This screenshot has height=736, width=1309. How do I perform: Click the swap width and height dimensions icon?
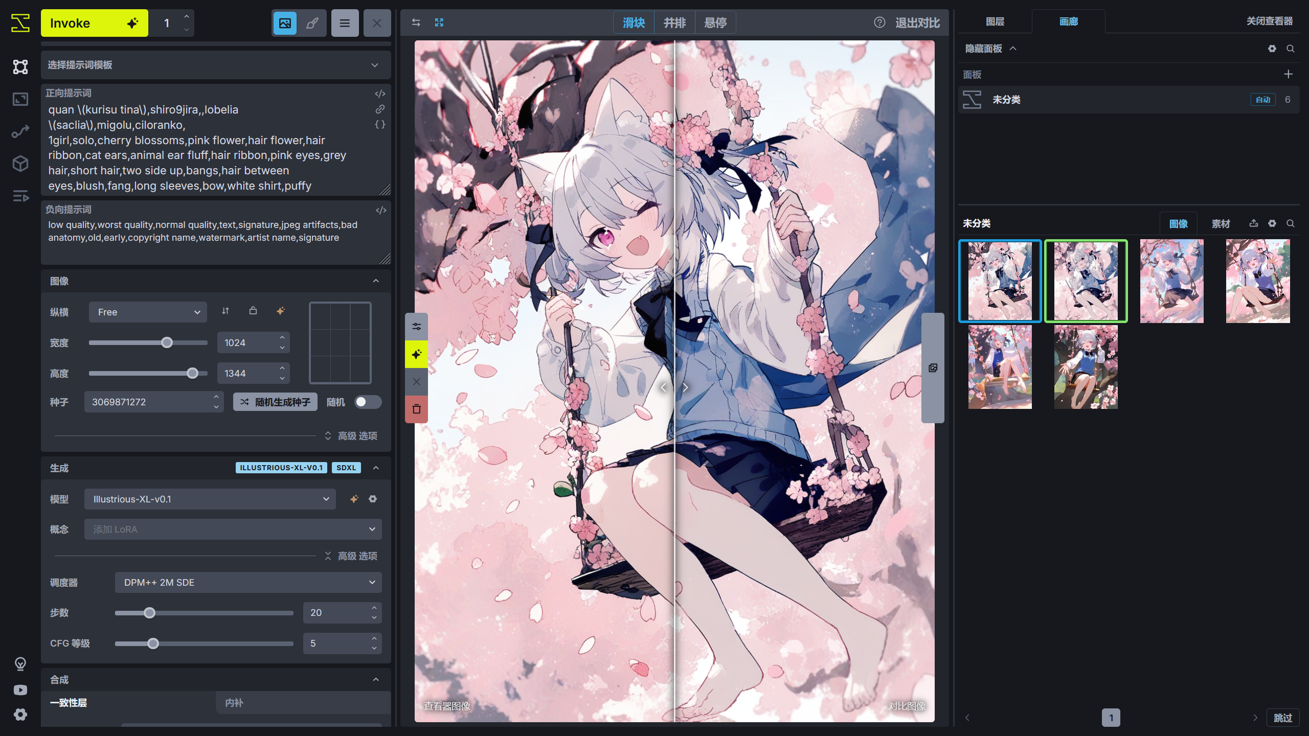click(x=225, y=311)
